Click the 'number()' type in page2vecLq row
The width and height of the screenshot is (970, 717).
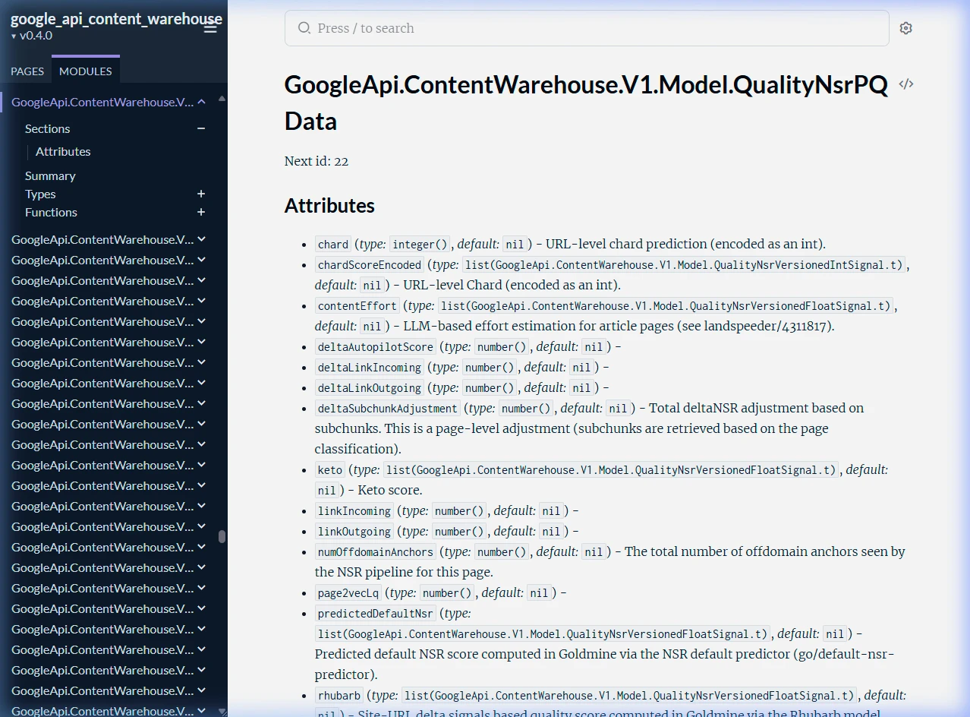click(x=447, y=592)
